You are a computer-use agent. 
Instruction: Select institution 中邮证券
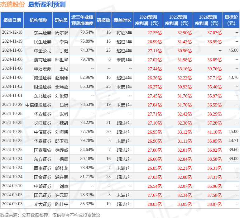[x=43, y=186]
